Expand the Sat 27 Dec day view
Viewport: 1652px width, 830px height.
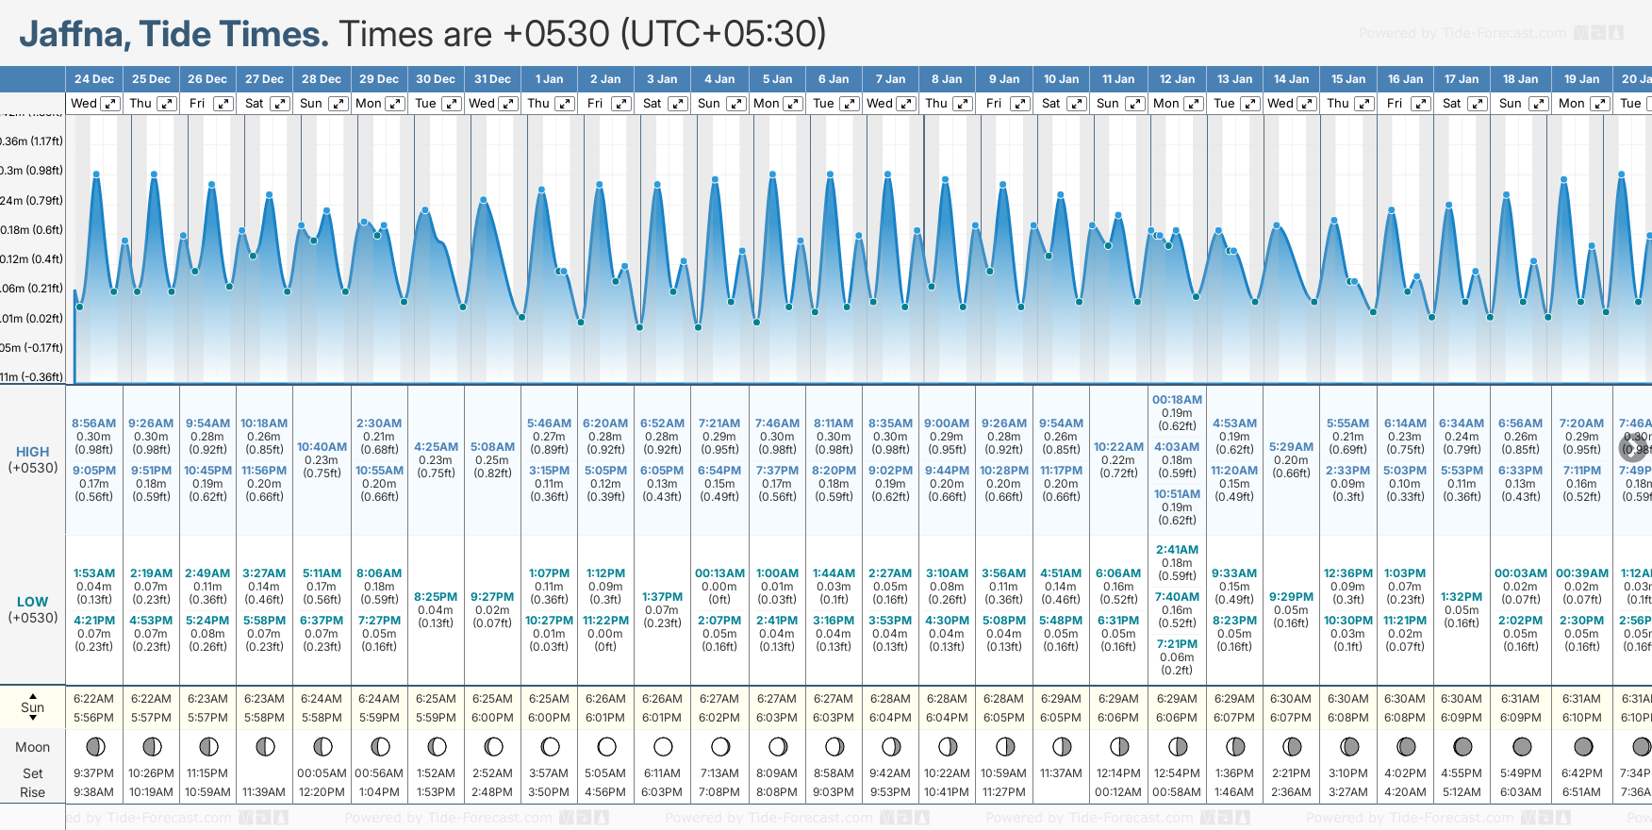[x=280, y=104]
